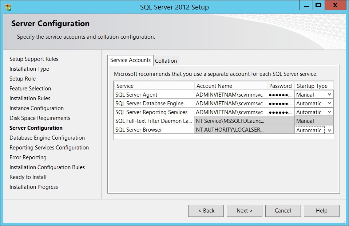Click the Manual startup cell for Full-text Filter Daemon
This screenshot has height=226, width=349.
pyautogui.click(x=314, y=121)
